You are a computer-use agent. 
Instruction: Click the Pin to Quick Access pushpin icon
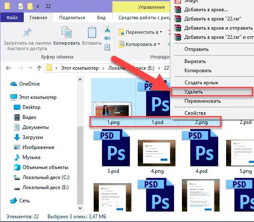[27, 32]
